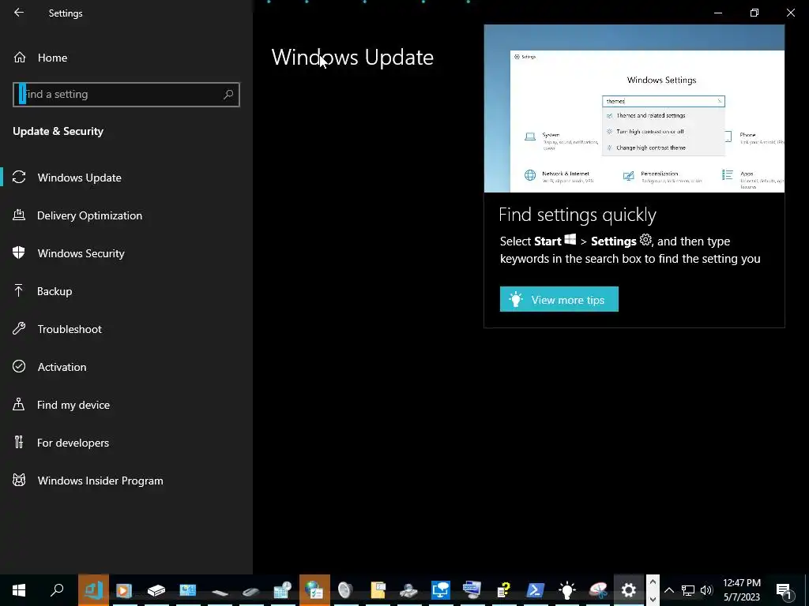
Task: Open the sticky note taskbar app
Action: [x=378, y=590]
